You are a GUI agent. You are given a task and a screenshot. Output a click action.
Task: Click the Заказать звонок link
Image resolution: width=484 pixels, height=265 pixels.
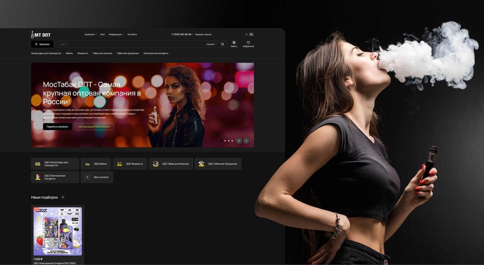pyautogui.click(x=203, y=35)
